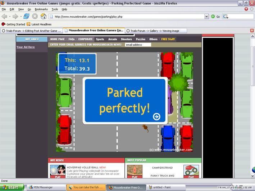Open the FREE Stuff! link

point(168,39)
